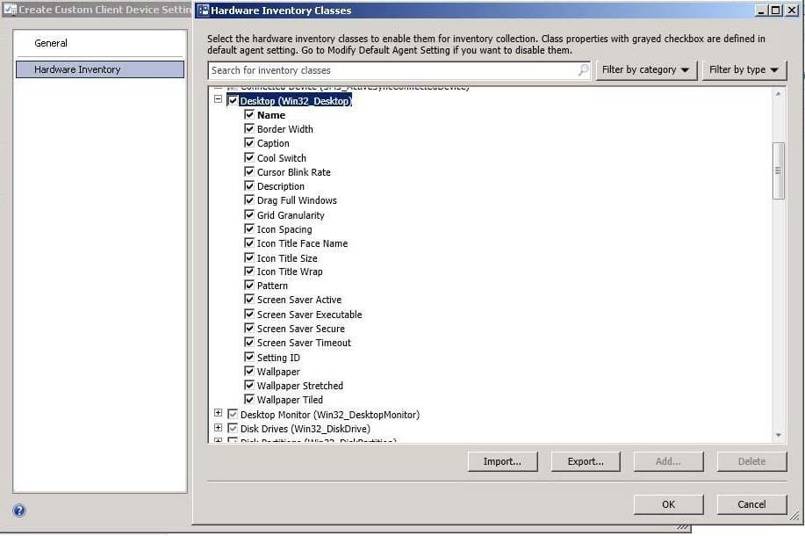Uncheck the Border Width checkbox
This screenshot has height=536, width=805.
[249, 129]
